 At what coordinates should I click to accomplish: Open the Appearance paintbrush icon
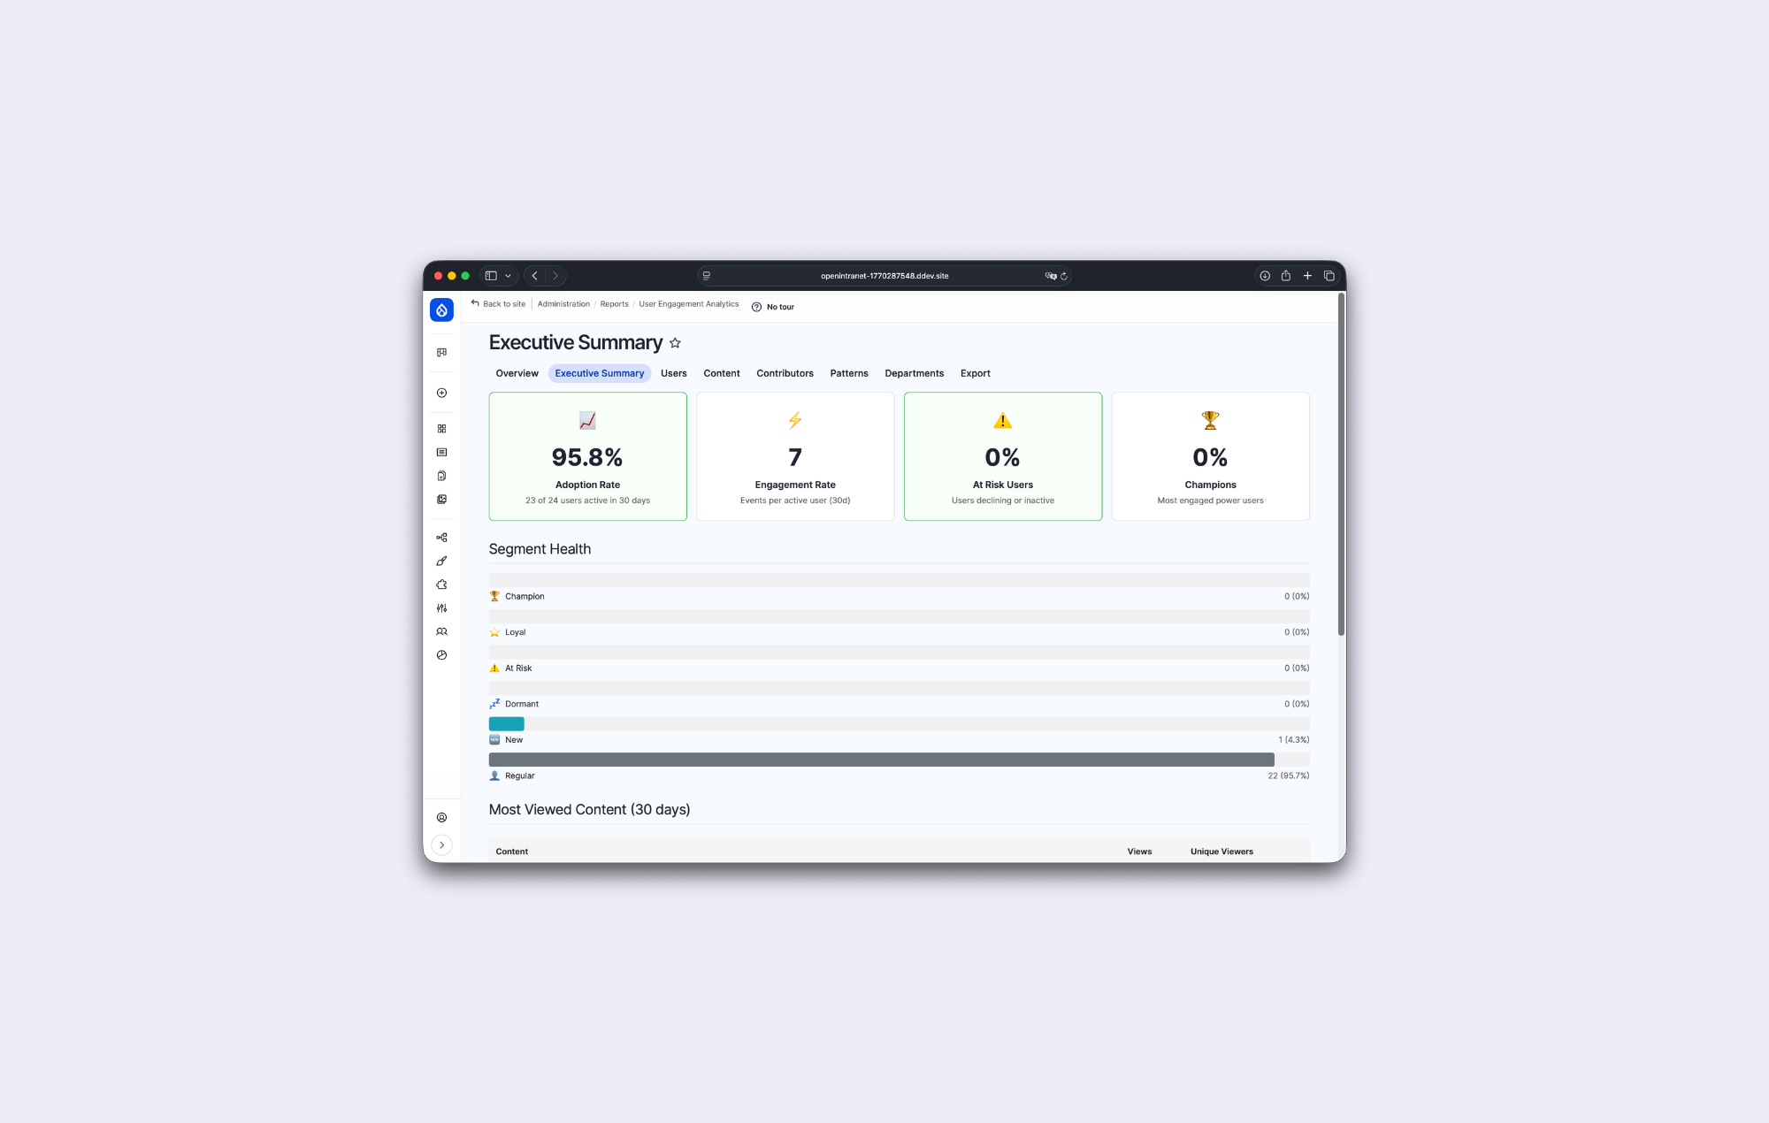(x=441, y=561)
